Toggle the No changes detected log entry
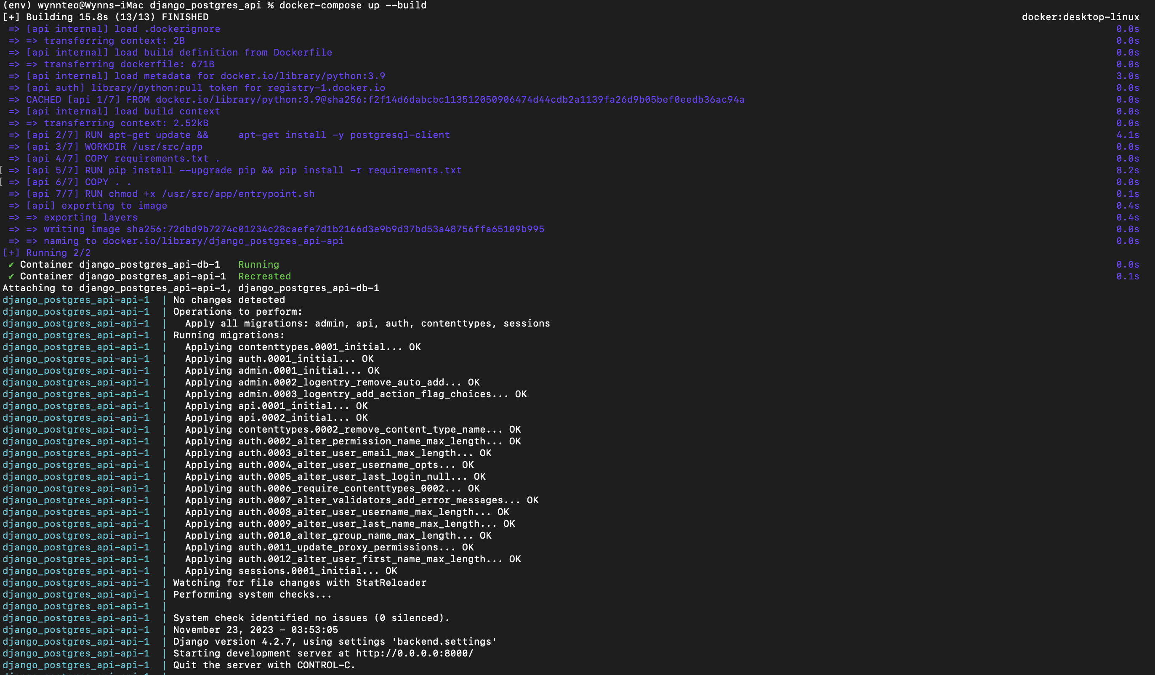 [230, 300]
